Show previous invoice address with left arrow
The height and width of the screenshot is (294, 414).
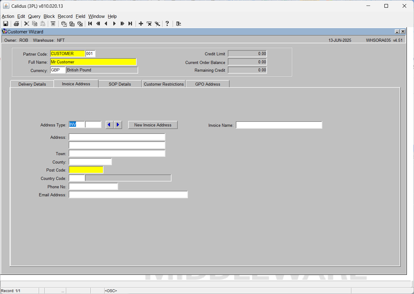click(x=109, y=125)
